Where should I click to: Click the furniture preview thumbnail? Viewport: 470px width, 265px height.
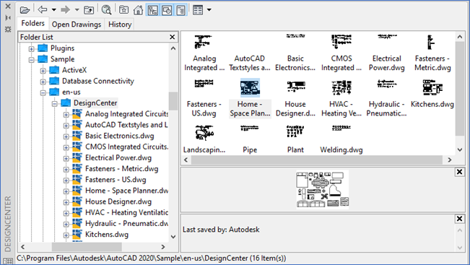tap(322, 189)
